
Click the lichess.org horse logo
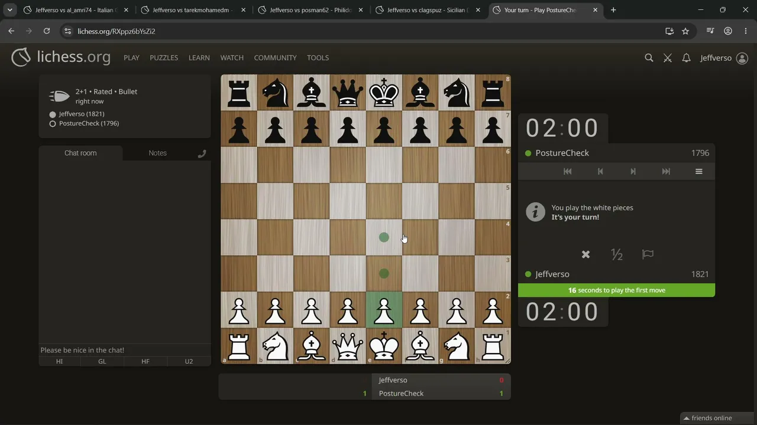[21, 57]
